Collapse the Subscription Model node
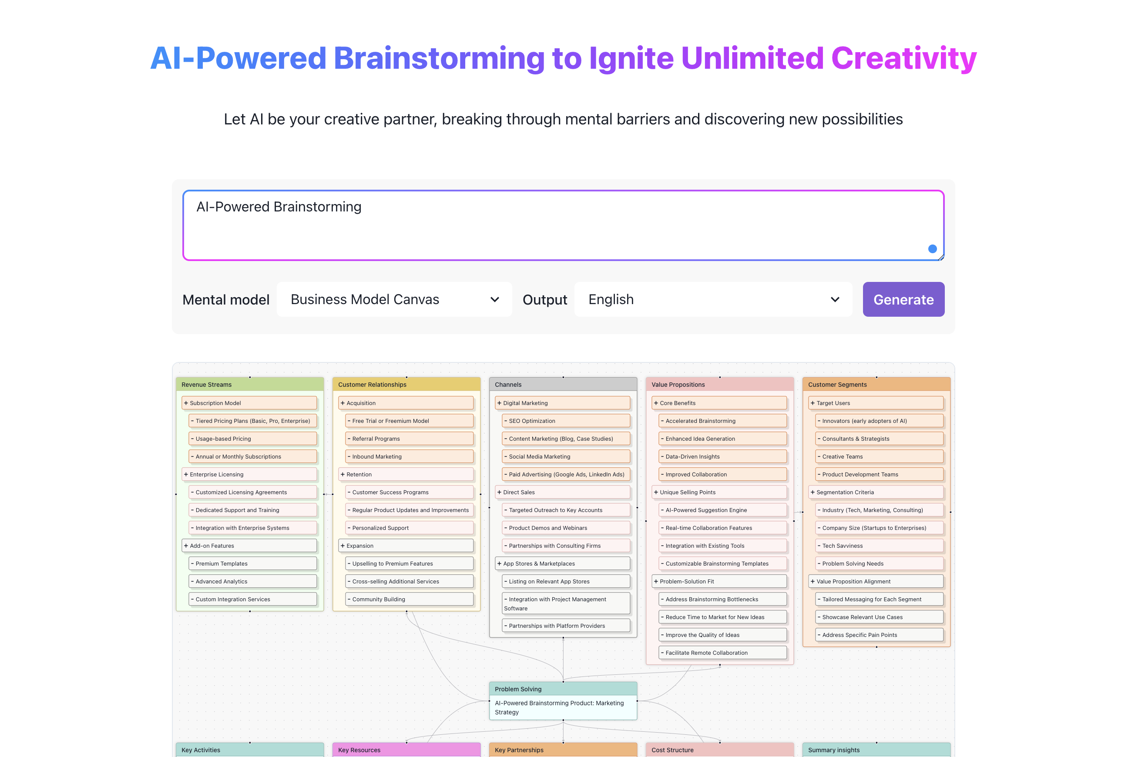Image resolution: width=1135 pixels, height=757 pixels. 186,402
